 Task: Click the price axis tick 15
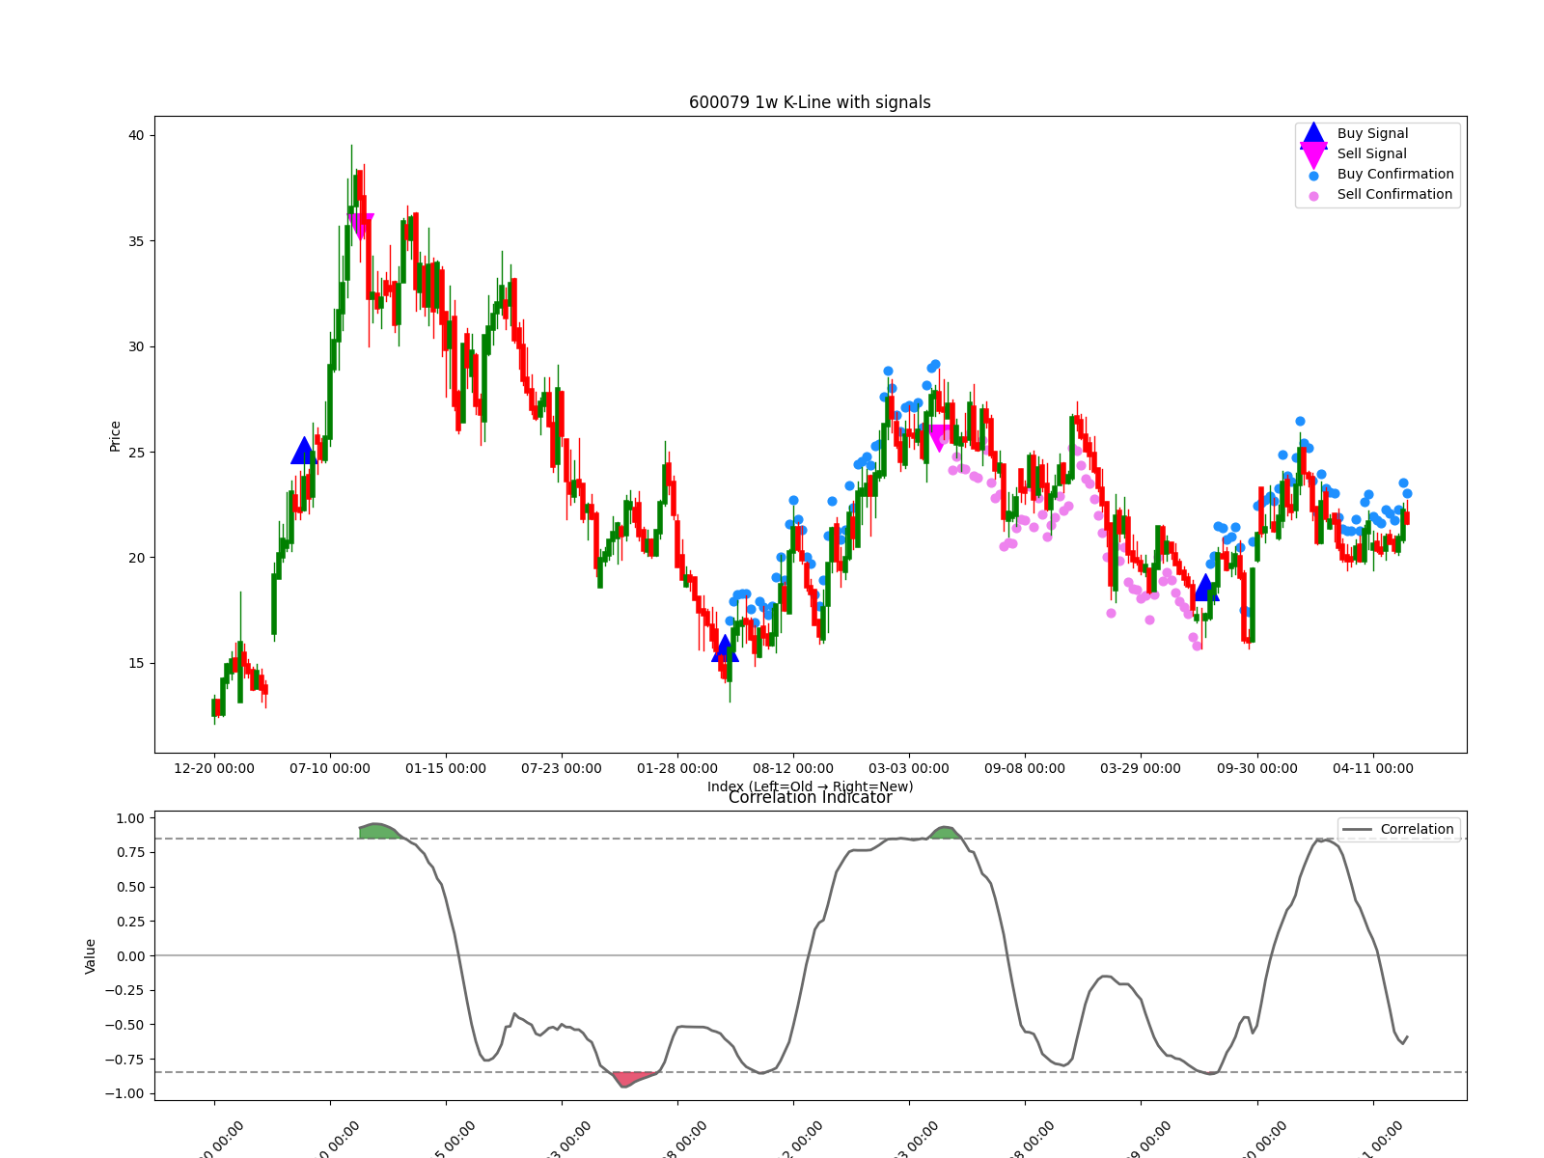coord(136,663)
